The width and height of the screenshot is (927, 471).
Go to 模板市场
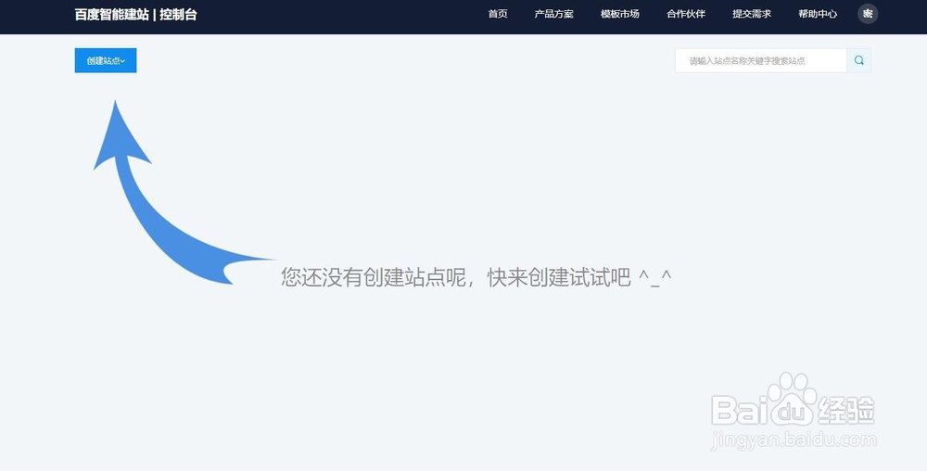click(619, 14)
